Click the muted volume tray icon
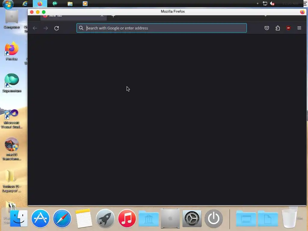Image resolution: width=308 pixels, height=231 pixels. (272, 4)
